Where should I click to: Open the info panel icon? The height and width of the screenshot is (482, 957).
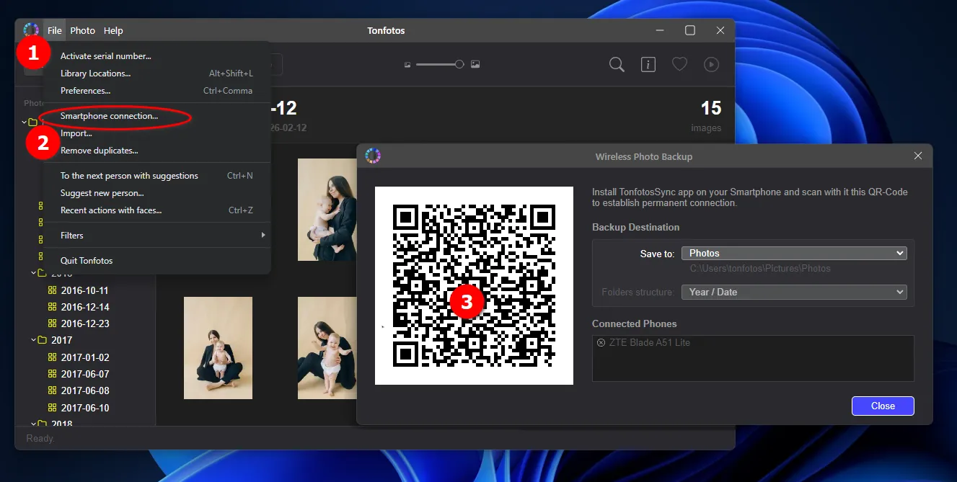(x=648, y=65)
